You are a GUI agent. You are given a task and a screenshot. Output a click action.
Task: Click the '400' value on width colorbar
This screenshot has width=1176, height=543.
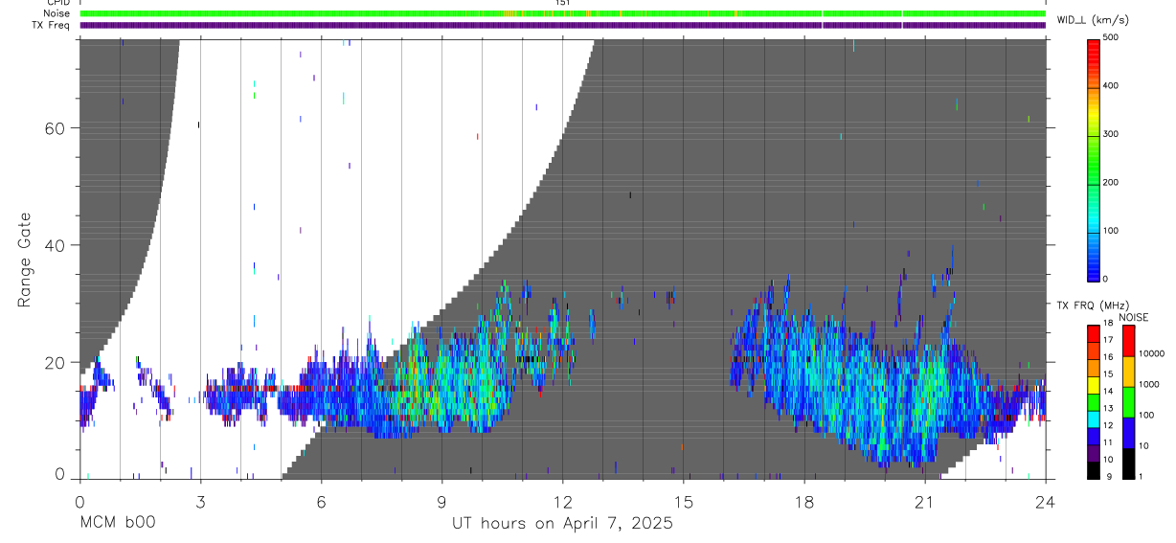pyautogui.click(x=1111, y=85)
